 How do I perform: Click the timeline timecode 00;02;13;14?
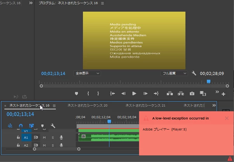click(20, 114)
